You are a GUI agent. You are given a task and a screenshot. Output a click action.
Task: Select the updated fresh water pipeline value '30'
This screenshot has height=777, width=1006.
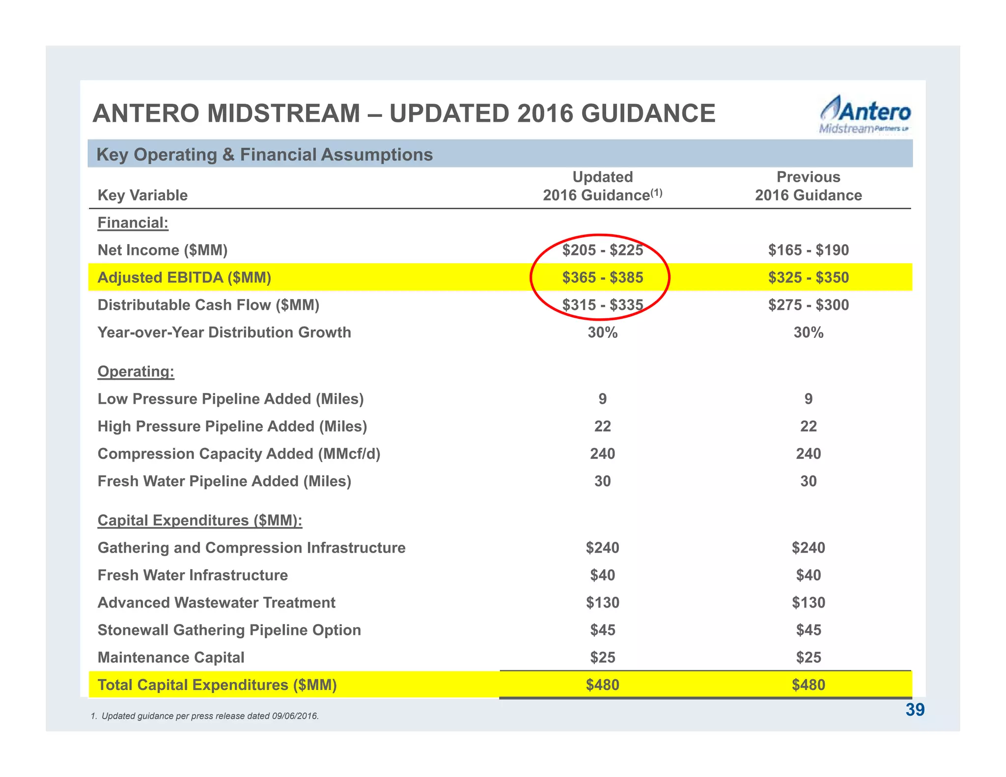(x=603, y=481)
